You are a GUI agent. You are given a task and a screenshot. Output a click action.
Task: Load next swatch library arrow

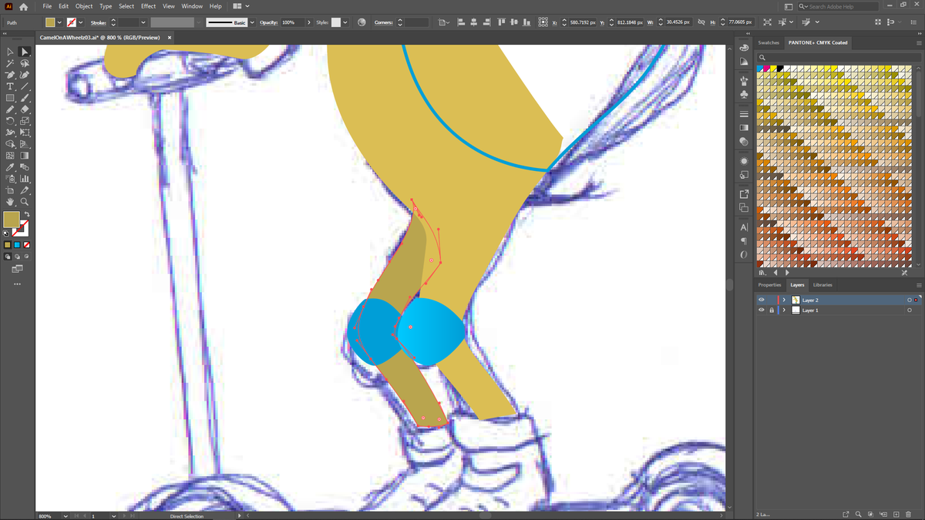[787, 273]
